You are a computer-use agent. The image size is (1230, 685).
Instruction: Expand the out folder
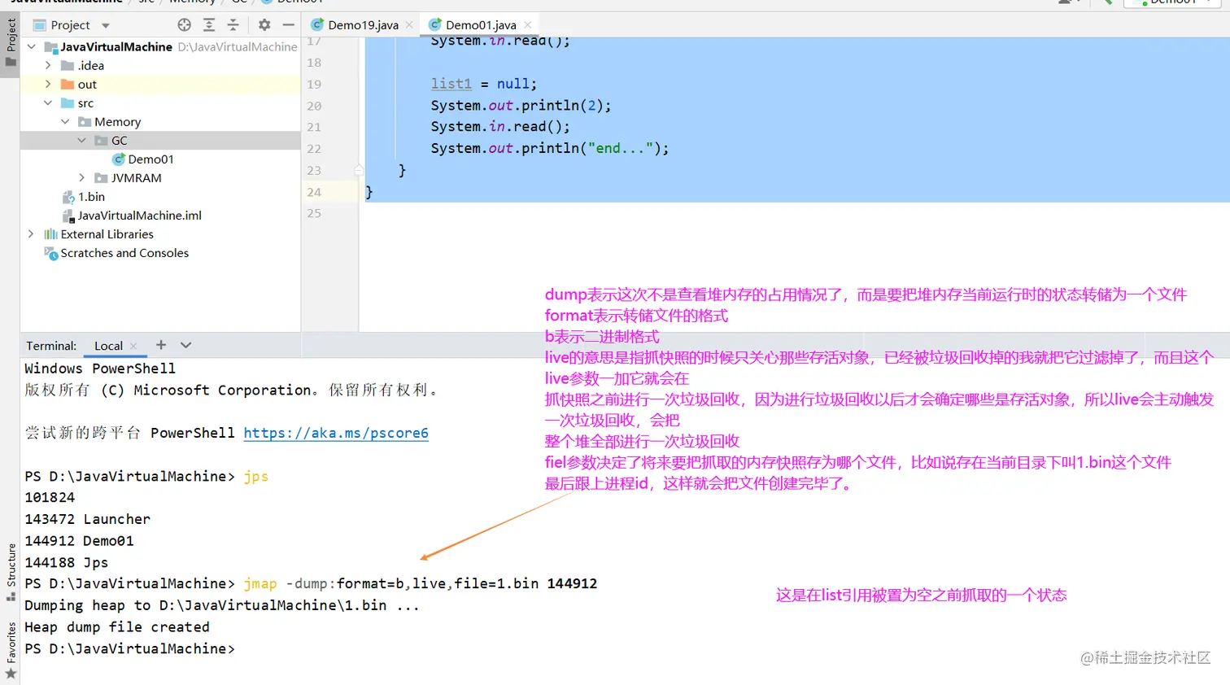pyautogui.click(x=48, y=85)
